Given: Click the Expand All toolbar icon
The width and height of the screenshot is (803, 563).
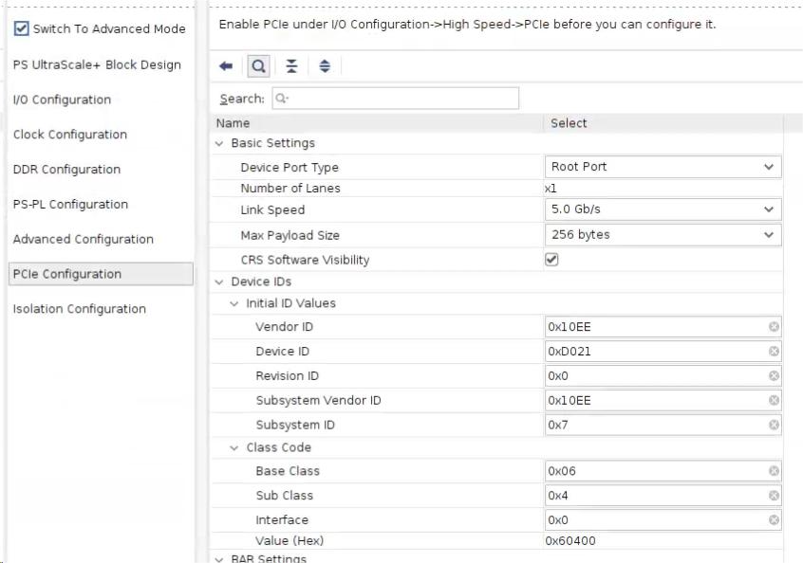Looking at the screenshot, I should point(325,66).
